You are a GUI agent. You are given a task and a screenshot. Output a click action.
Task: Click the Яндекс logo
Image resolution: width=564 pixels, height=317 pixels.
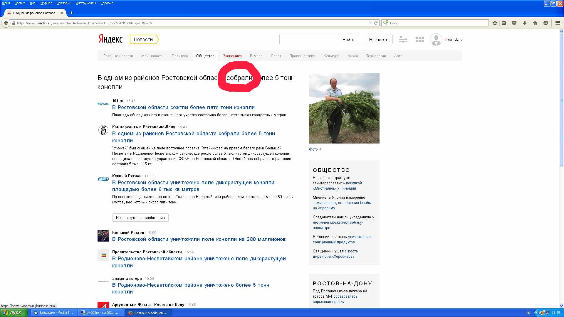click(x=110, y=39)
